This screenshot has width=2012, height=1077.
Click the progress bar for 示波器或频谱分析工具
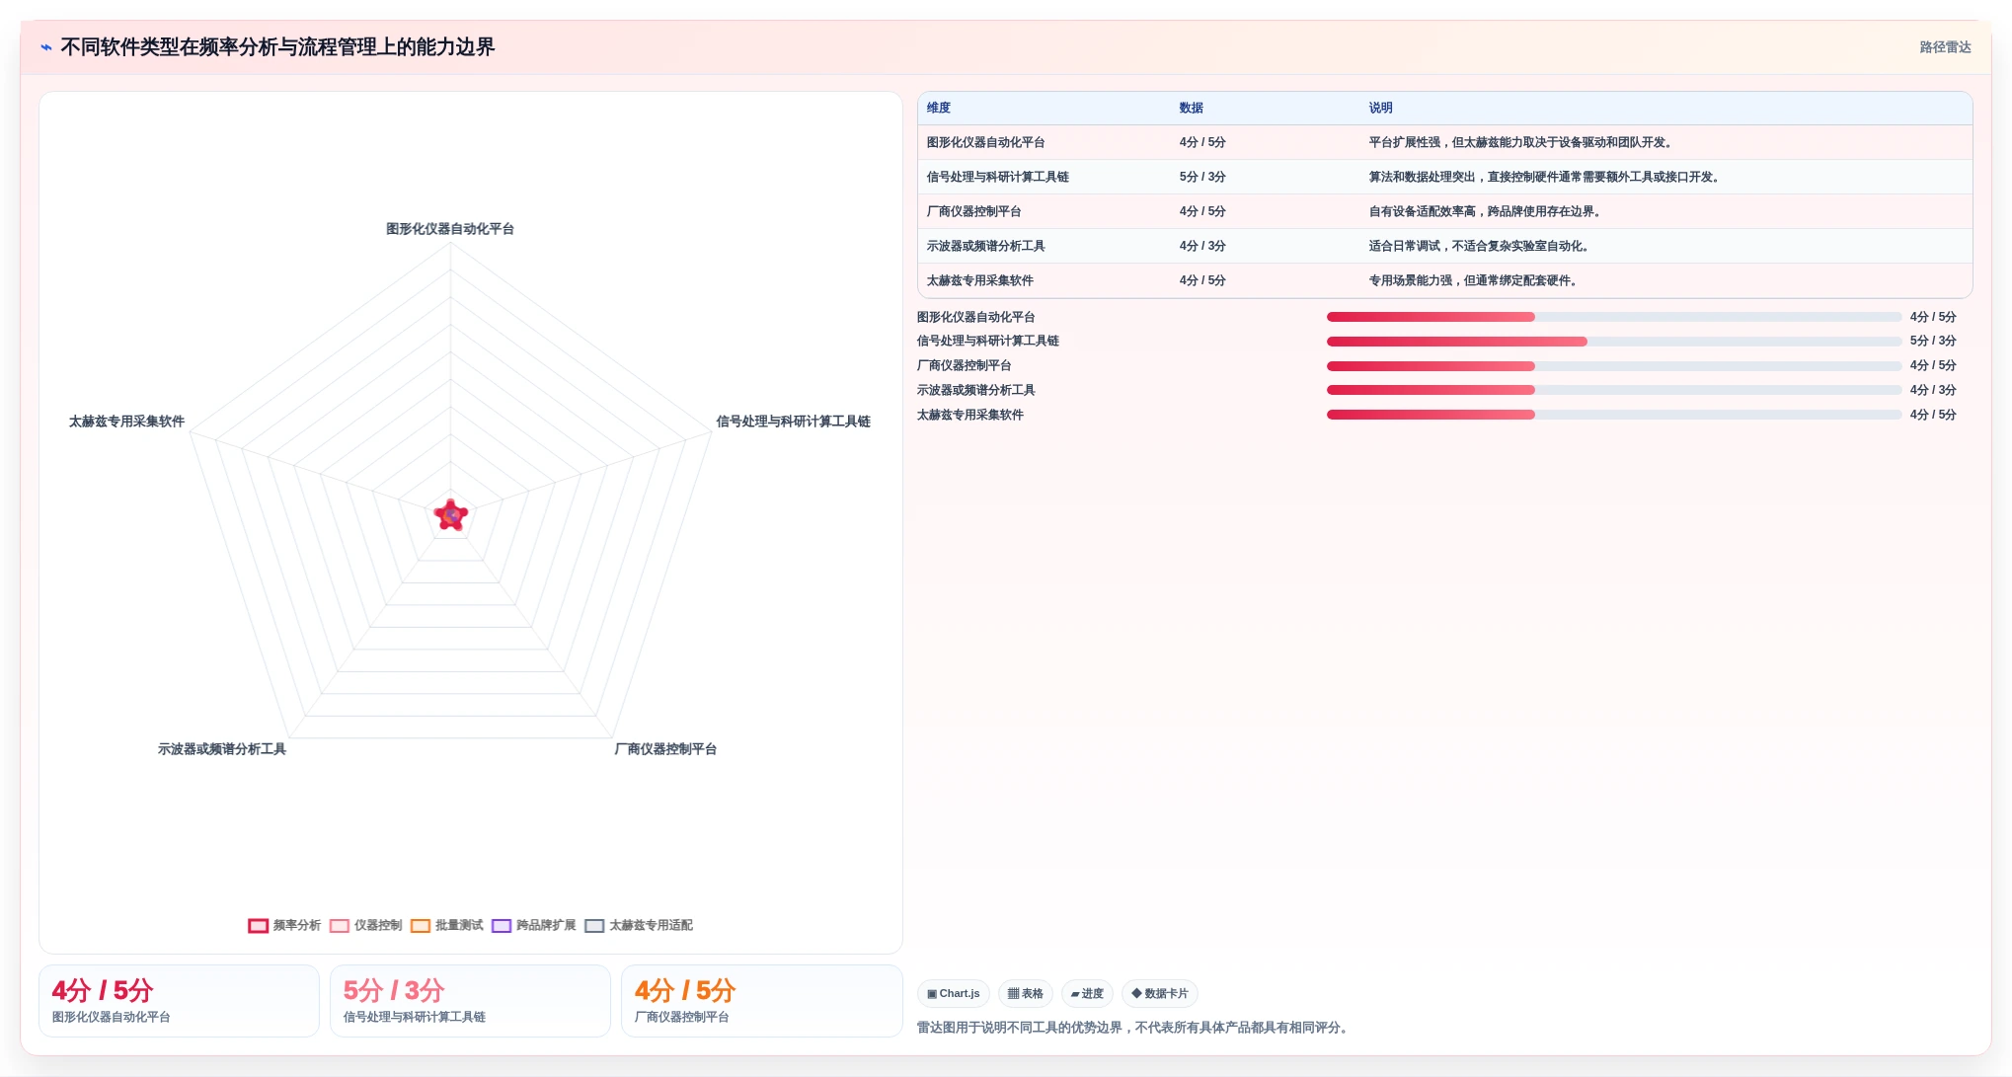(x=1614, y=390)
